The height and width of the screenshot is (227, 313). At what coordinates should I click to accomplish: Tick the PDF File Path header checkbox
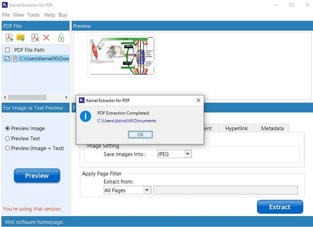8,50
